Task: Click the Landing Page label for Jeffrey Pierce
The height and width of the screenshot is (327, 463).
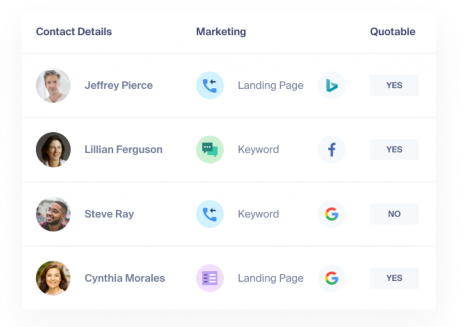Action: tap(270, 86)
